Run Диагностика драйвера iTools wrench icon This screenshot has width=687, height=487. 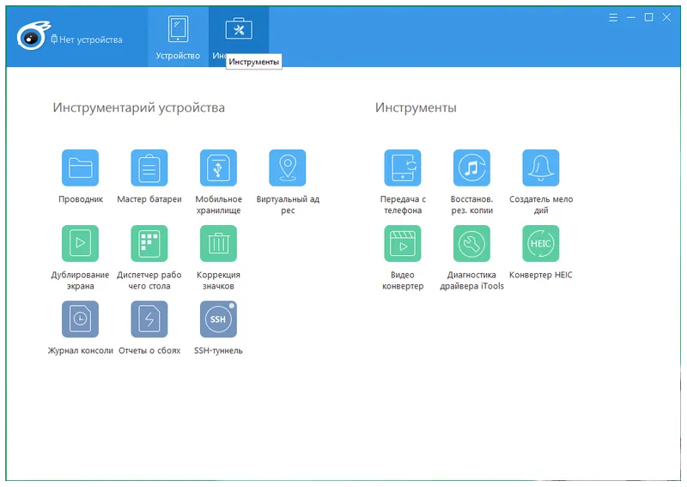pos(471,243)
